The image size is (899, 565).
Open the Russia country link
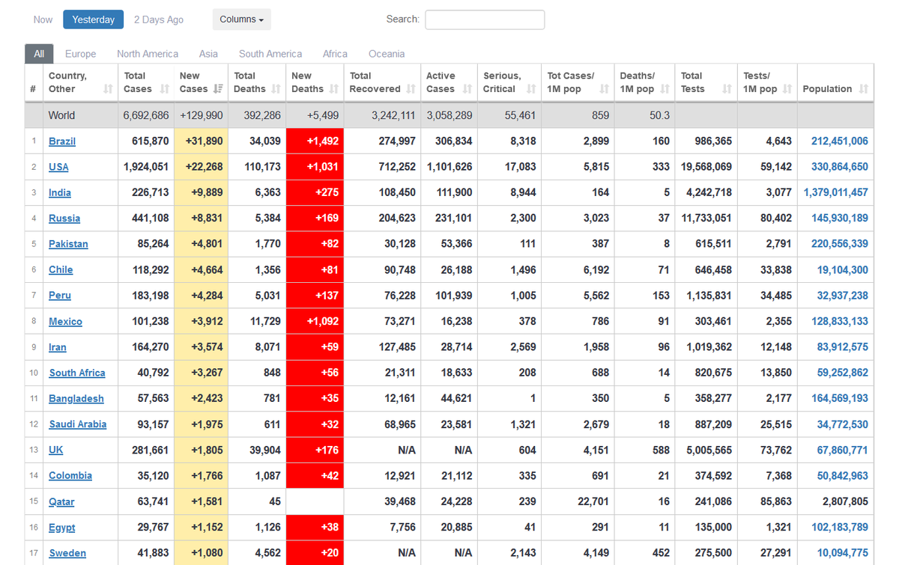point(64,219)
